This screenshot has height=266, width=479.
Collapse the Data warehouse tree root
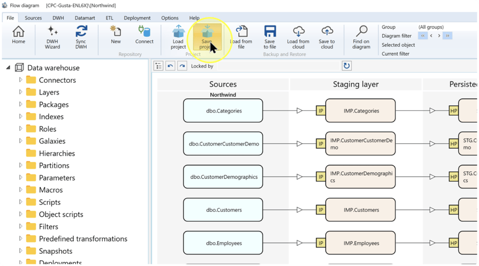tap(8, 67)
